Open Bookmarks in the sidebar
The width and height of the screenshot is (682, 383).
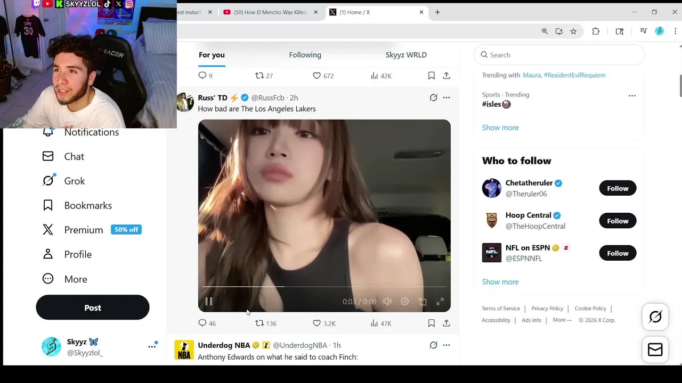coord(77,205)
